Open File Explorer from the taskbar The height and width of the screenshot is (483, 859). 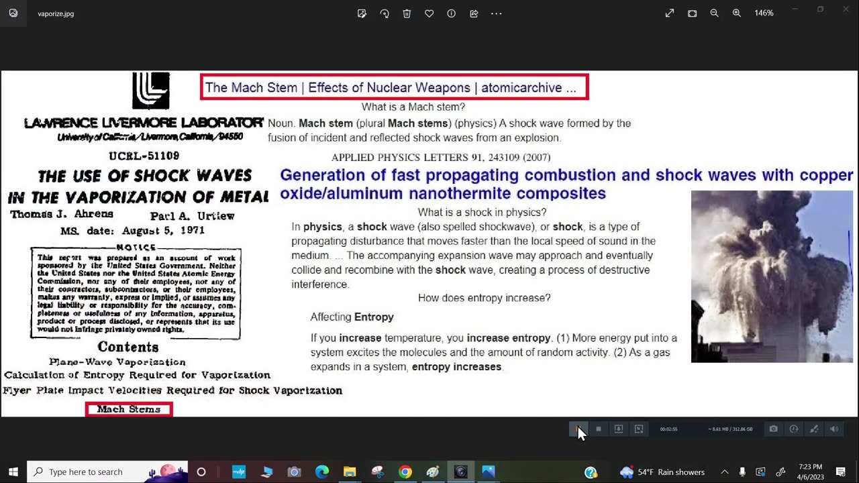pos(350,472)
